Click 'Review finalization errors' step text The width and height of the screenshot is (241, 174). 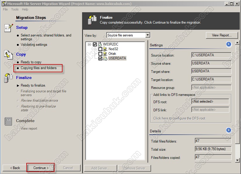click(x=39, y=101)
